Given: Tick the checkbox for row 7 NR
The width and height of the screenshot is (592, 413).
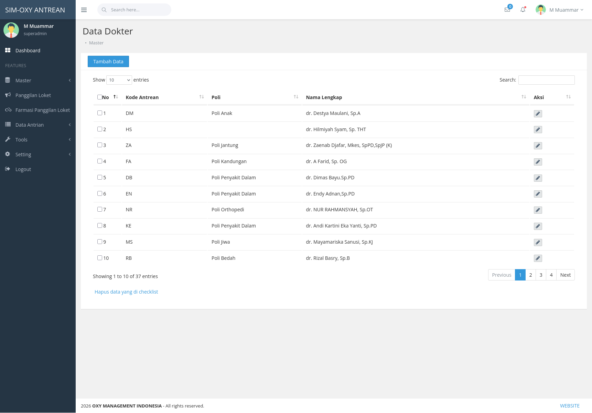Looking at the screenshot, I should click(x=100, y=209).
